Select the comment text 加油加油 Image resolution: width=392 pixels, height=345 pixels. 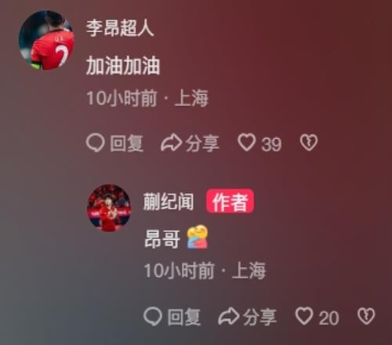[x=123, y=66]
